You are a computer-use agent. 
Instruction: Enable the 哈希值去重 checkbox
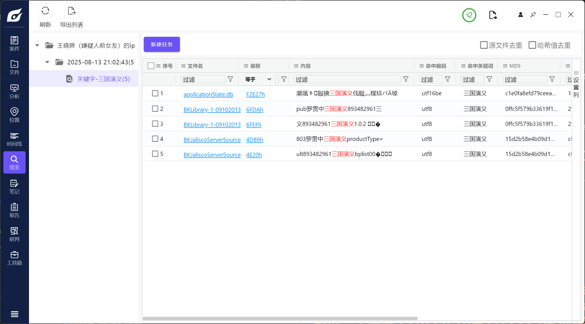point(532,45)
